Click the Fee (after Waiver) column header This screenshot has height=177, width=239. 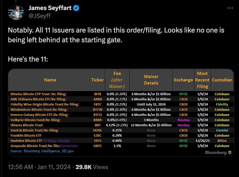pos(117,80)
